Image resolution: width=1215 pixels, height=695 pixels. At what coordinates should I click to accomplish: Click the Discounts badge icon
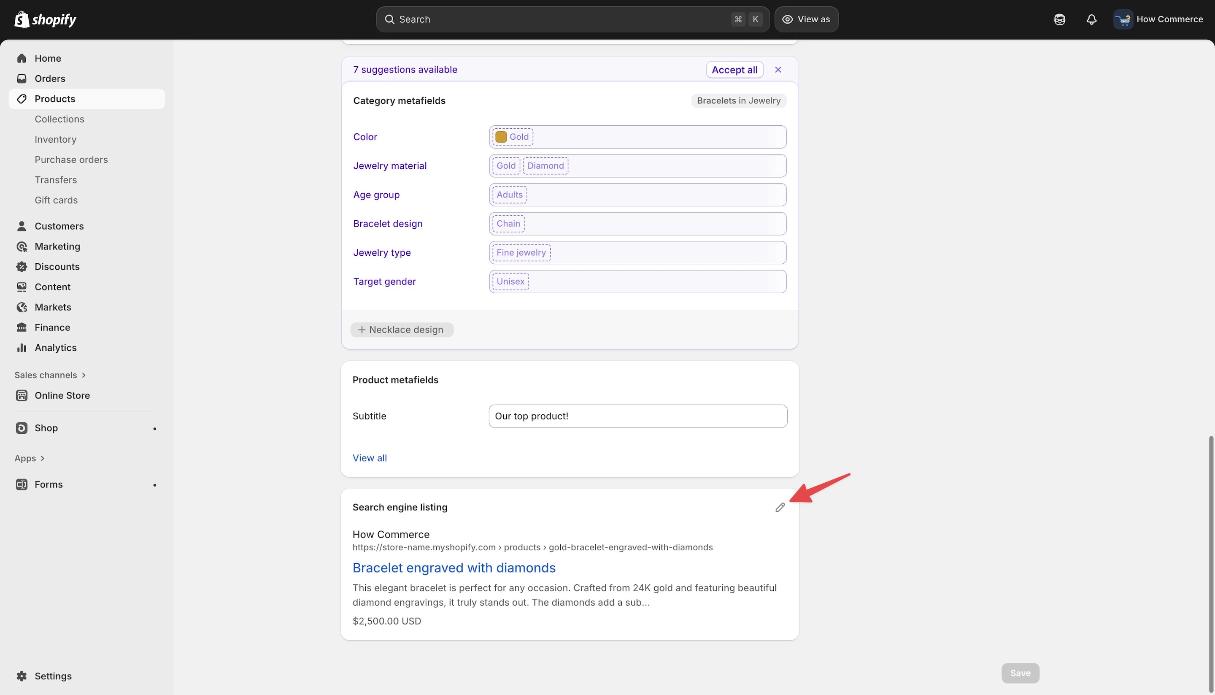[22, 267]
